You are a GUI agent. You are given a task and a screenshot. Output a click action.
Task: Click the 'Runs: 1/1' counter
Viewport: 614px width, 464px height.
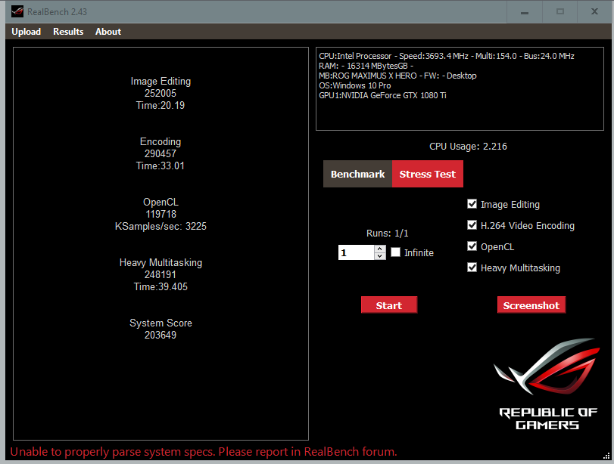tap(388, 234)
